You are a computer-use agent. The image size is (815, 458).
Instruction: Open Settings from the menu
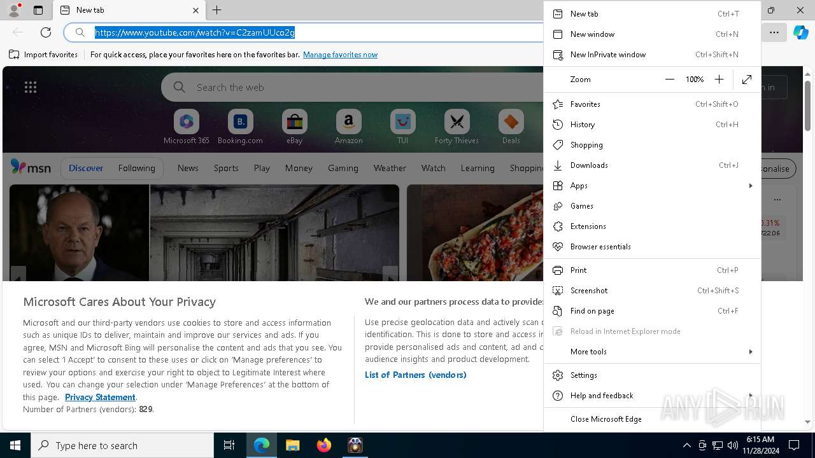coord(652,375)
